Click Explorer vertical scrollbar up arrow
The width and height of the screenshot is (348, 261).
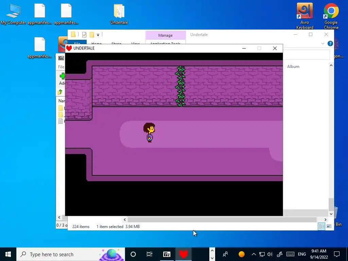point(331,66)
